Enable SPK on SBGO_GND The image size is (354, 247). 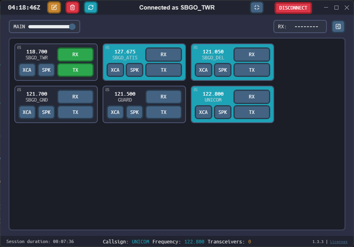(46, 112)
